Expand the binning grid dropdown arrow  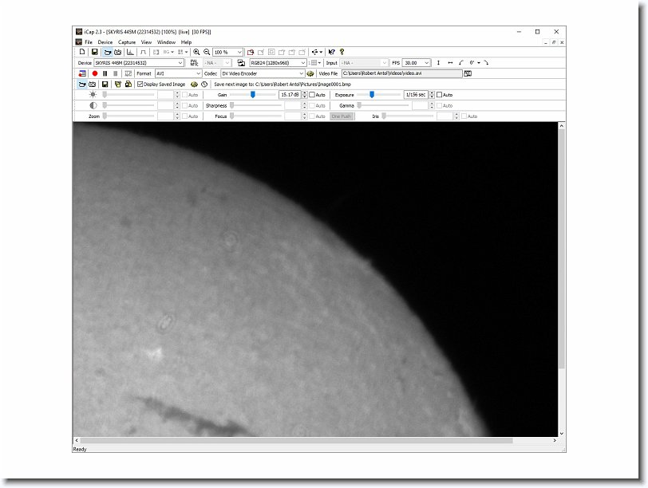(x=319, y=63)
